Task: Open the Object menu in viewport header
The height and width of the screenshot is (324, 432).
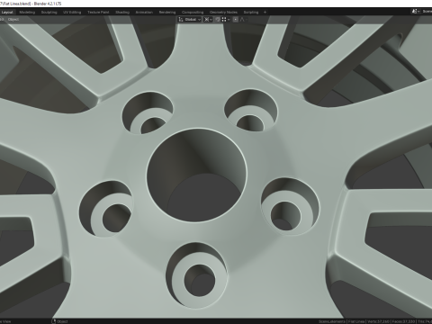Action: [x=13, y=20]
